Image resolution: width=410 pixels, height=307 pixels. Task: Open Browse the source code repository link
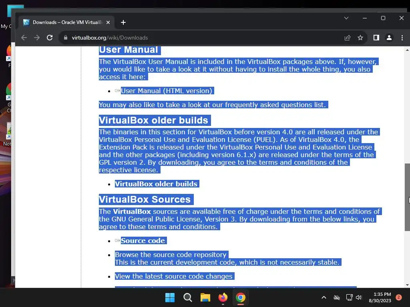click(x=171, y=255)
